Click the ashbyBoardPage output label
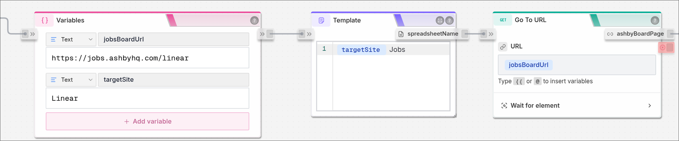Viewport: 679px width, 141px height. click(x=640, y=34)
